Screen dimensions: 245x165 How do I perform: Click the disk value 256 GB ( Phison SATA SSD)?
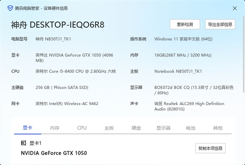62,87
